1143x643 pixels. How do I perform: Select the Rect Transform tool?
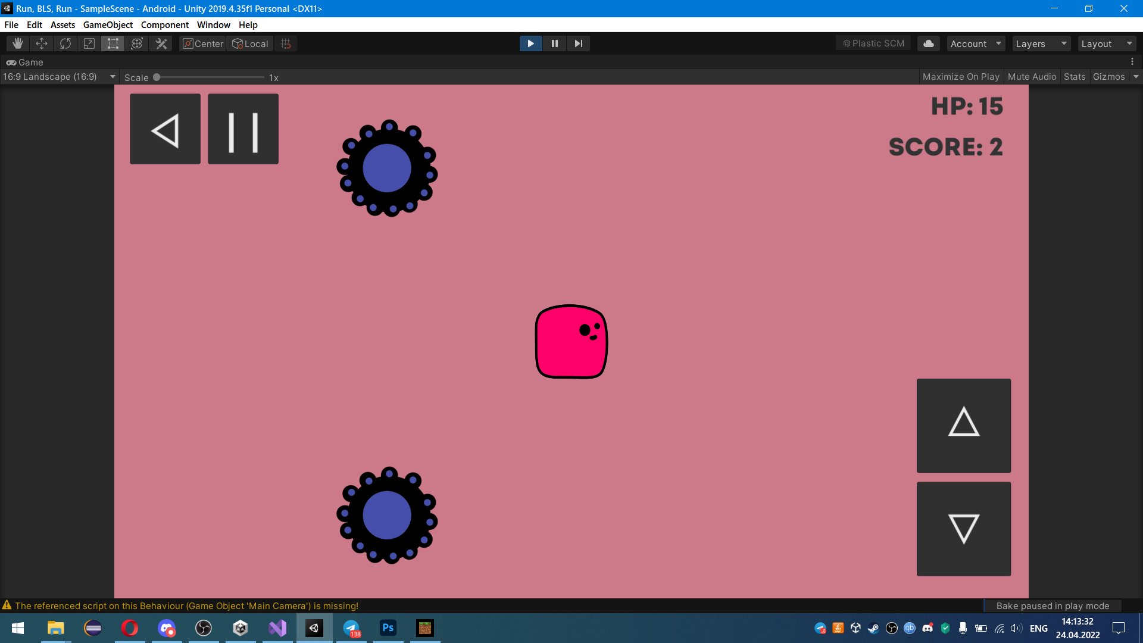(x=113, y=43)
